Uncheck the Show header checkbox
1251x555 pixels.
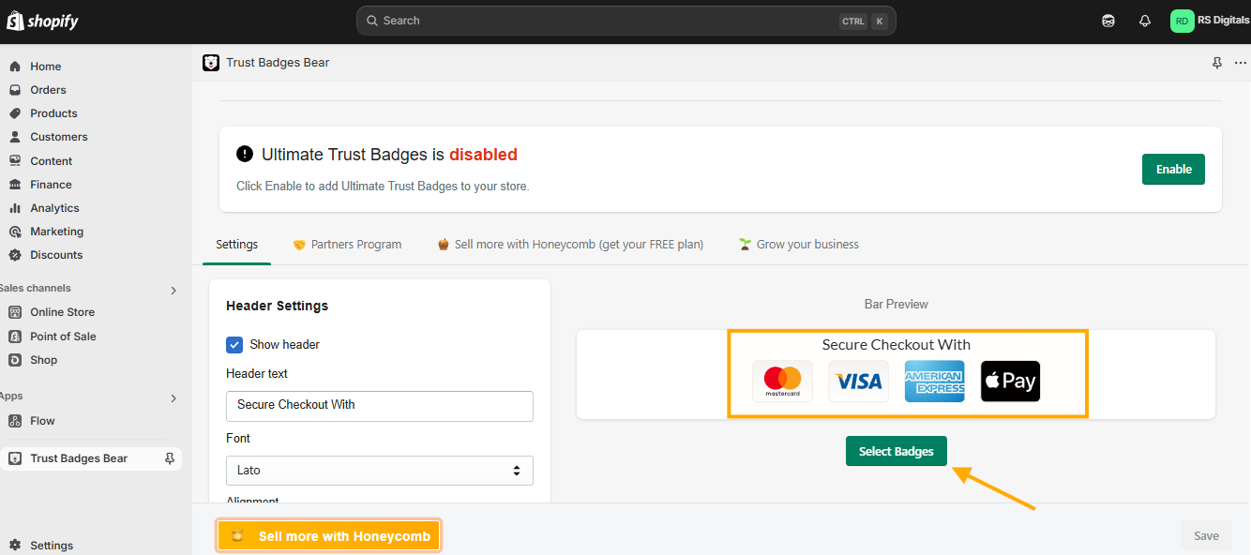click(x=234, y=345)
